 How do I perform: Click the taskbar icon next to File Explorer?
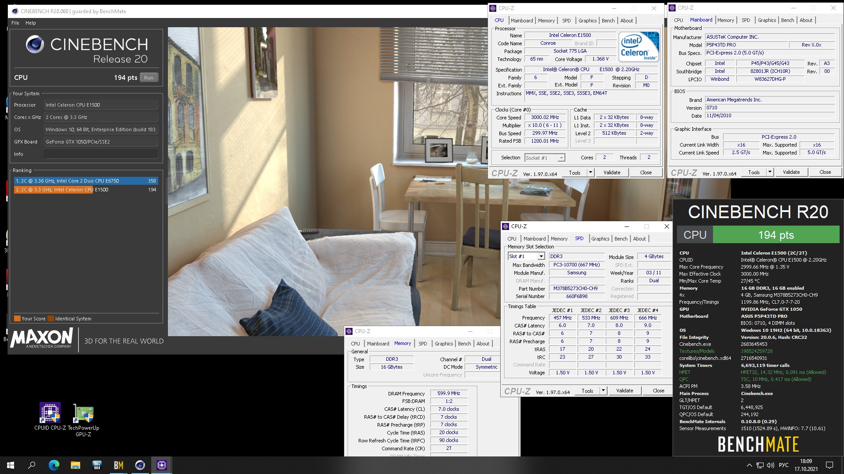click(x=97, y=465)
